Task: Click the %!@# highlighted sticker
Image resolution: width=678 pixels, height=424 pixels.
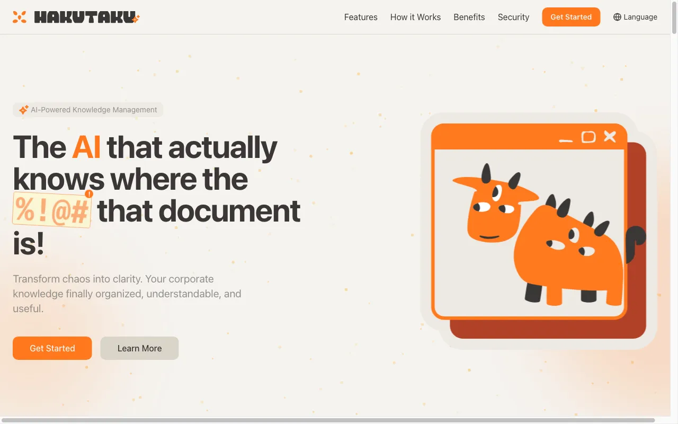Action: [x=52, y=210]
